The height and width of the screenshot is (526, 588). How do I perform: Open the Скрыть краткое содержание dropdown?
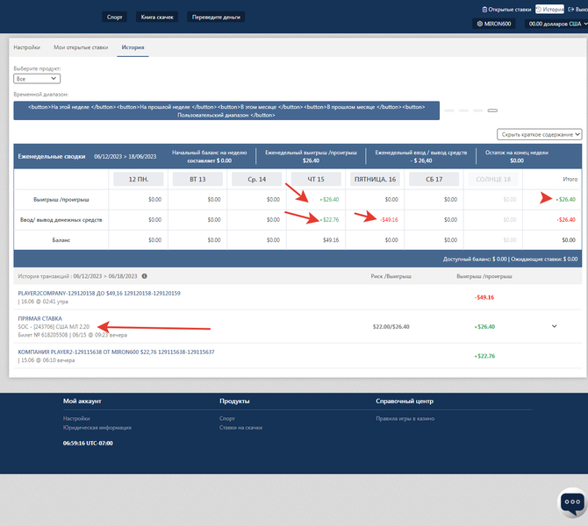pyautogui.click(x=539, y=134)
